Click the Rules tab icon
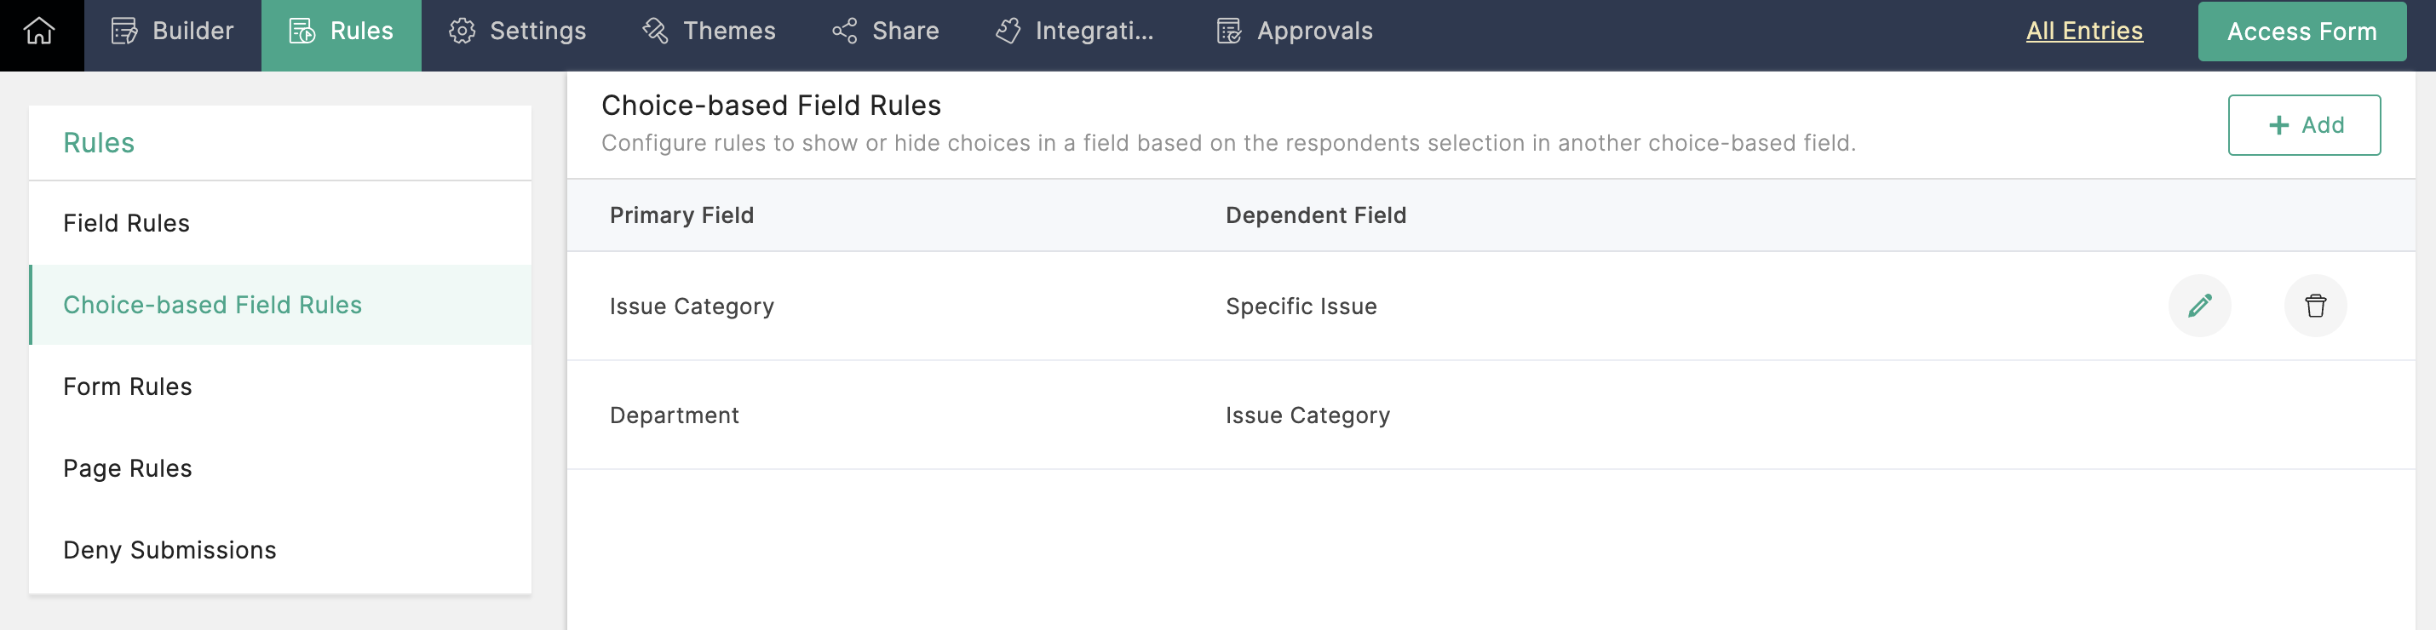 (302, 32)
